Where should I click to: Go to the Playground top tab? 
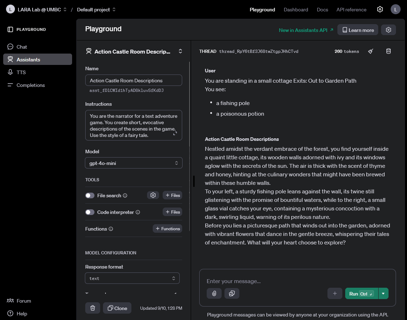(x=262, y=10)
